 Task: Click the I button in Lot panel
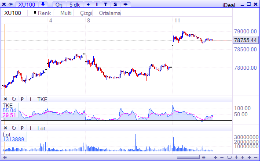[30, 128]
